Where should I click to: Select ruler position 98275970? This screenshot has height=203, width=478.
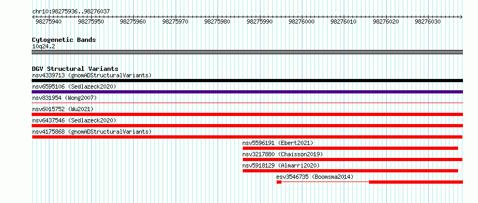[175, 21]
